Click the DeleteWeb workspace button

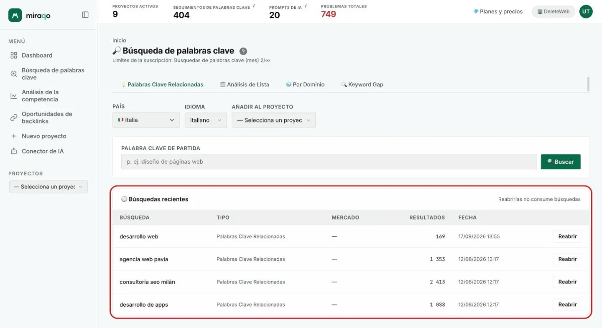[554, 12]
